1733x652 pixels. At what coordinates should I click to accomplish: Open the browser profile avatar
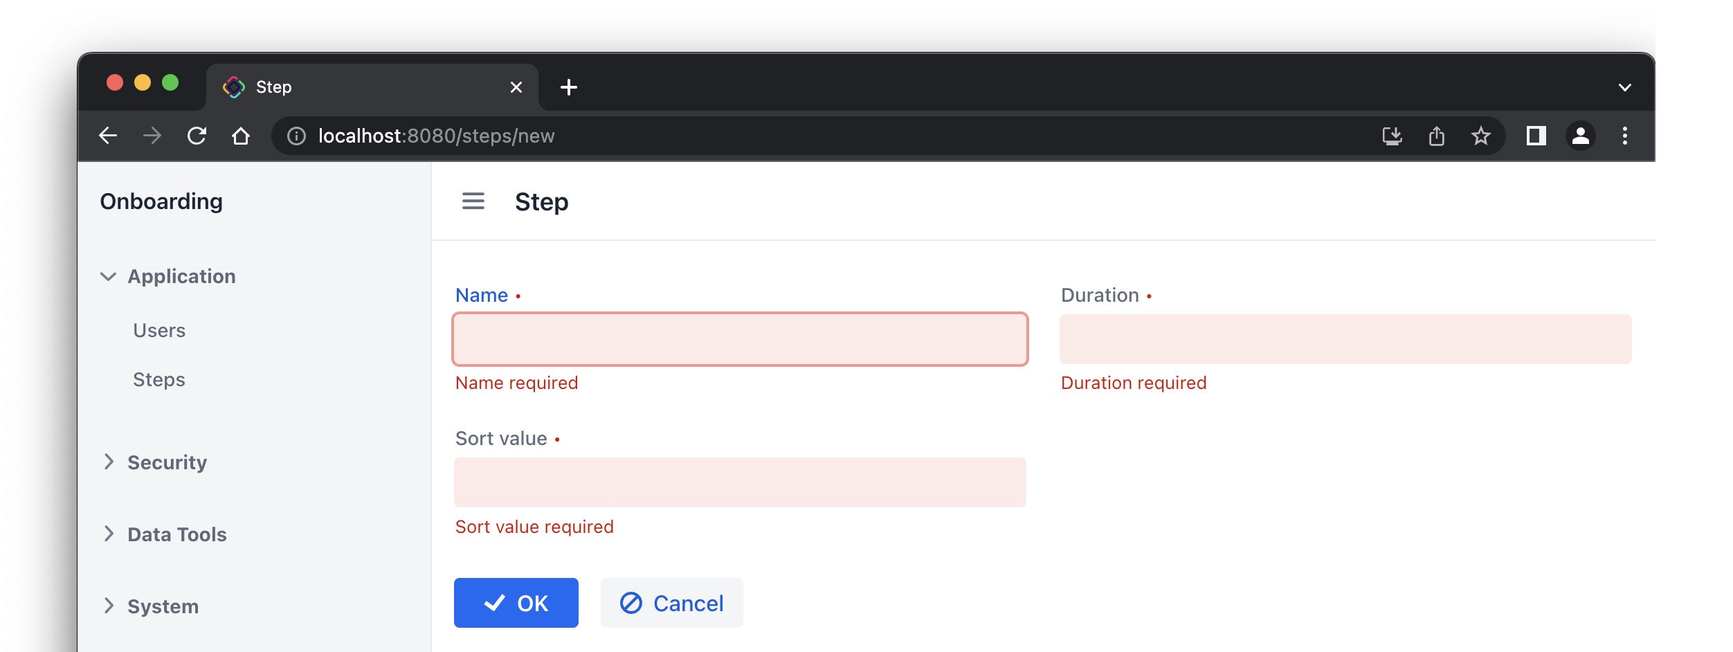[1581, 136]
